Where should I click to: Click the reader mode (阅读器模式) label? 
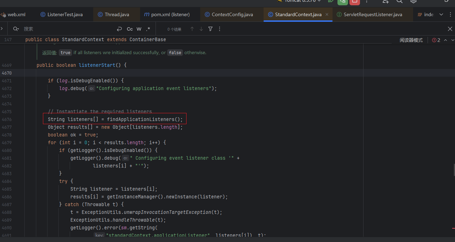click(x=411, y=40)
